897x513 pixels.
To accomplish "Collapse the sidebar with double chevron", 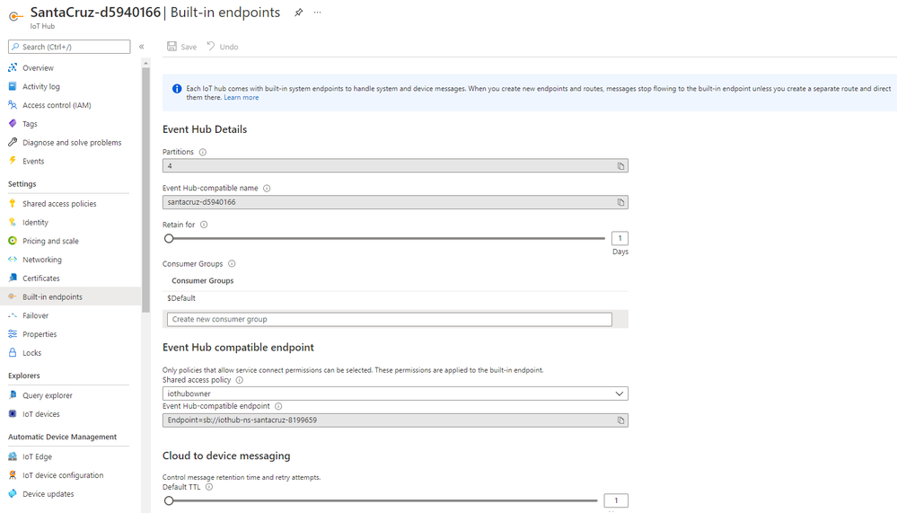I will (x=141, y=47).
